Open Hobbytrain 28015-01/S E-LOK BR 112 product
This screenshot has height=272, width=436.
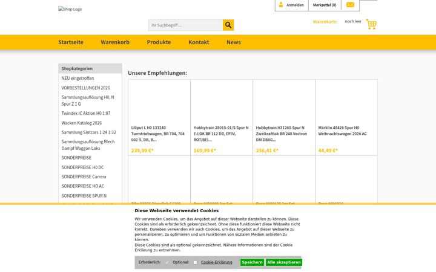tap(221, 134)
